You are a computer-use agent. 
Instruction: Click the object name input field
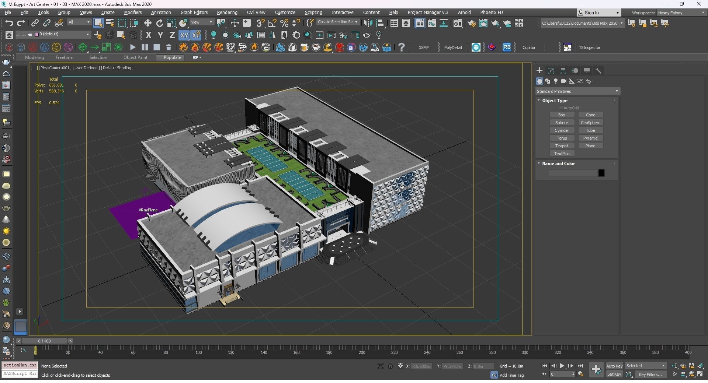point(573,173)
